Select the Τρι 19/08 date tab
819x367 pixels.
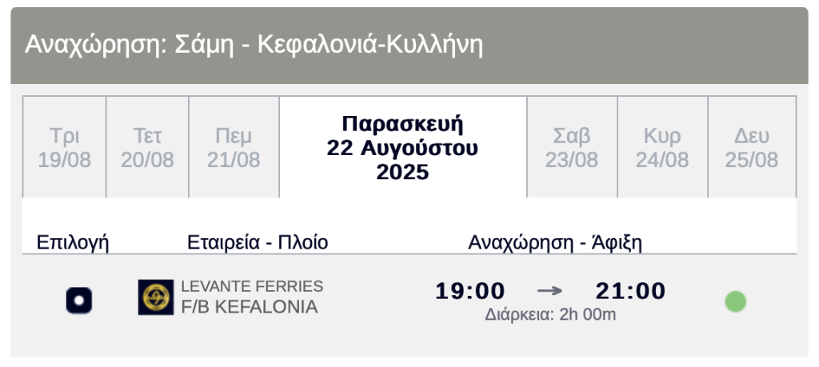coord(65,147)
